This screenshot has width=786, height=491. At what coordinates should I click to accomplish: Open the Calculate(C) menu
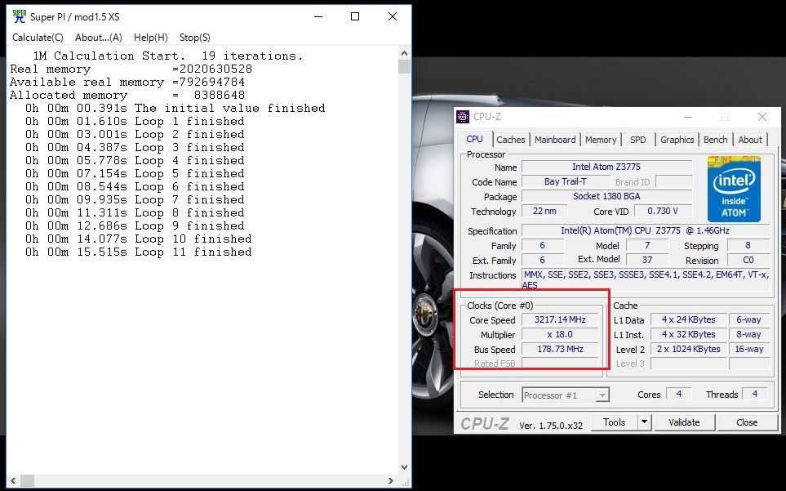(38, 38)
